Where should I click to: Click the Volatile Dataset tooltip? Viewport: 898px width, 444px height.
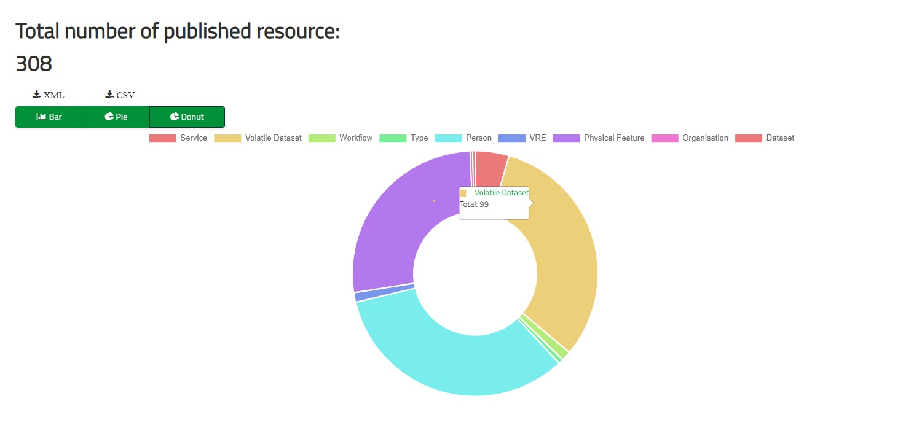coord(494,201)
